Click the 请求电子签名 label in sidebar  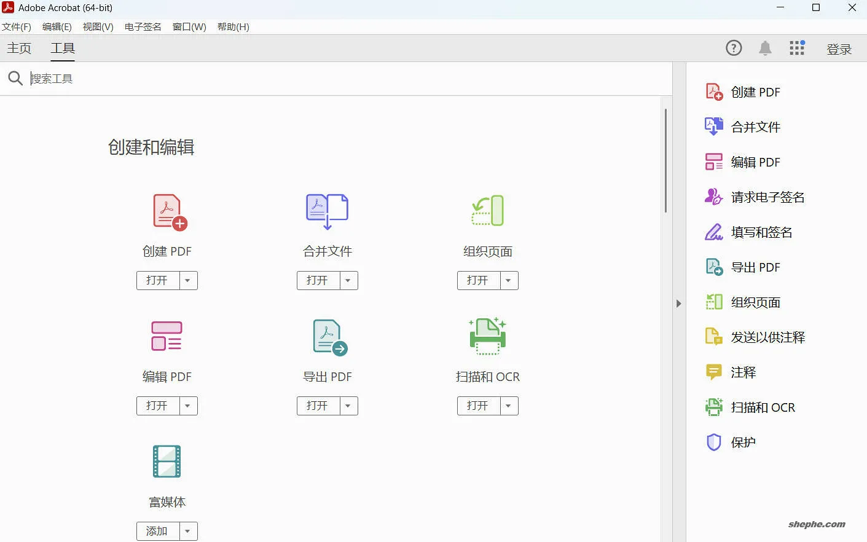click(x=768, y=197)
